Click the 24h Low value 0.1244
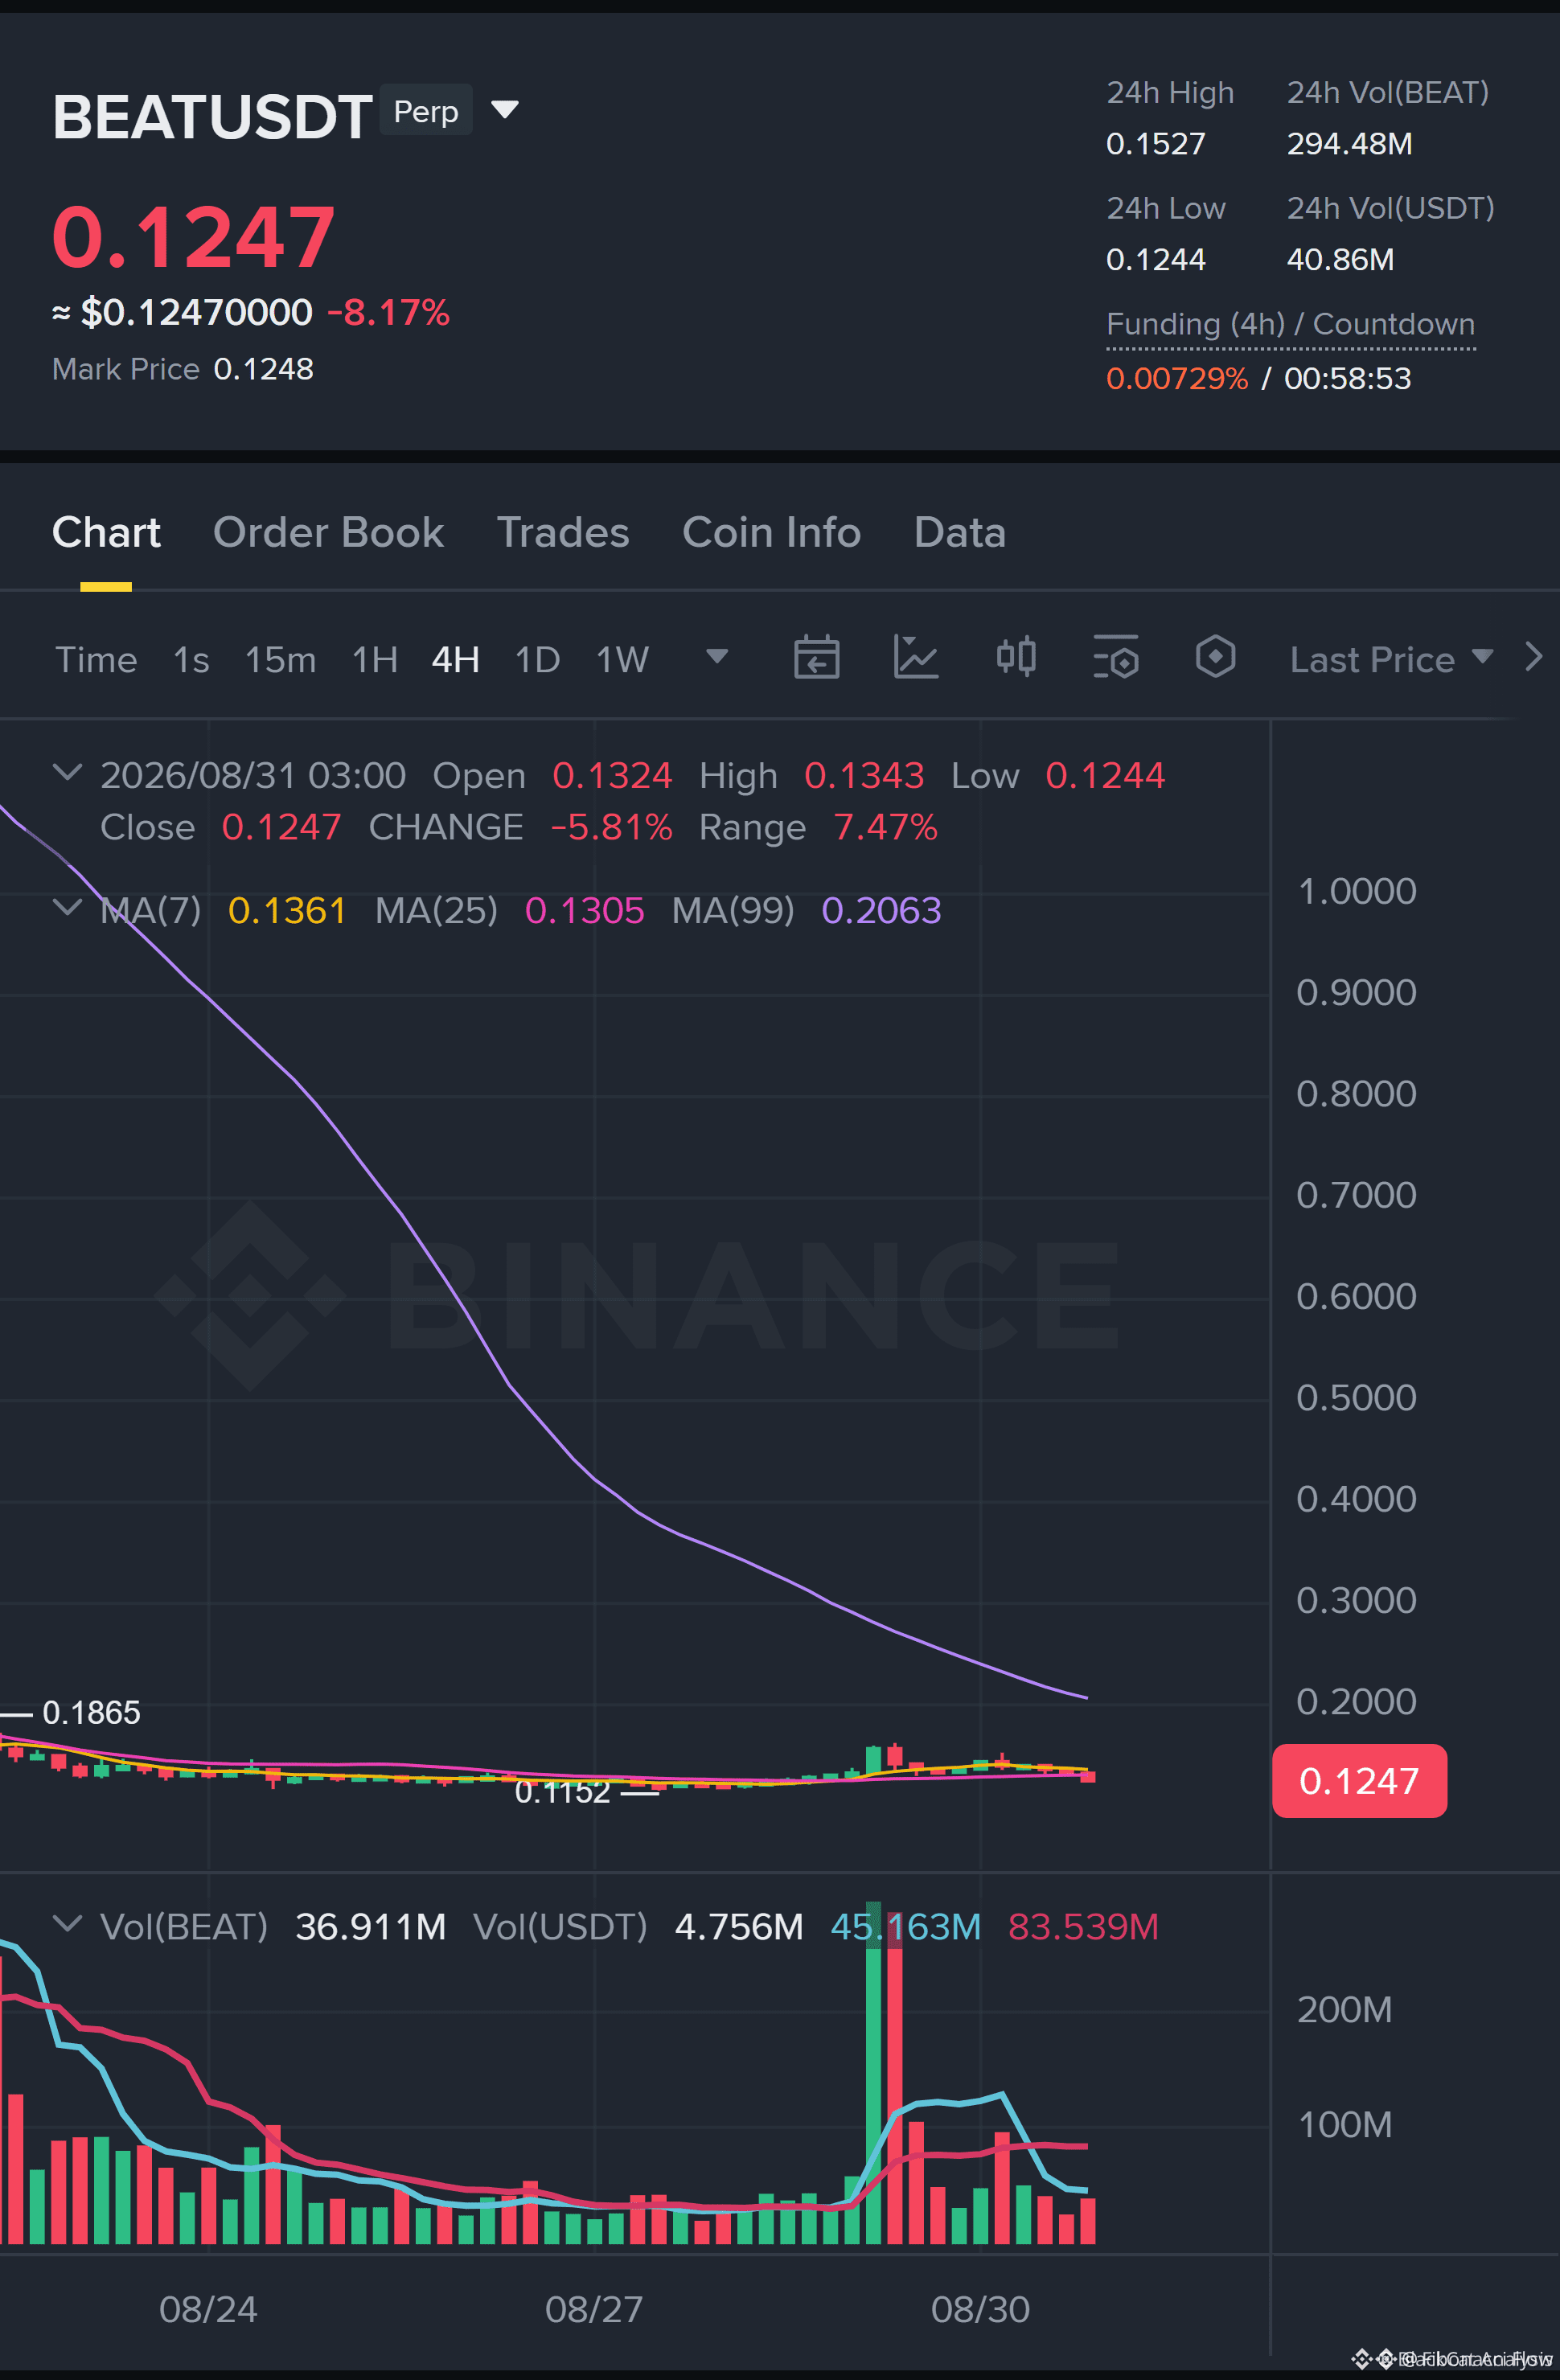Viewport: 1560px width, 2380px height. pyautogui.click(x=1155, y=260)
